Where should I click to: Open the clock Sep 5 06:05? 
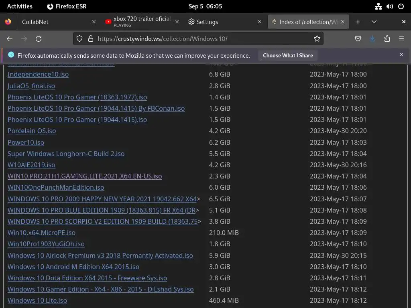(x=205, y=6)
